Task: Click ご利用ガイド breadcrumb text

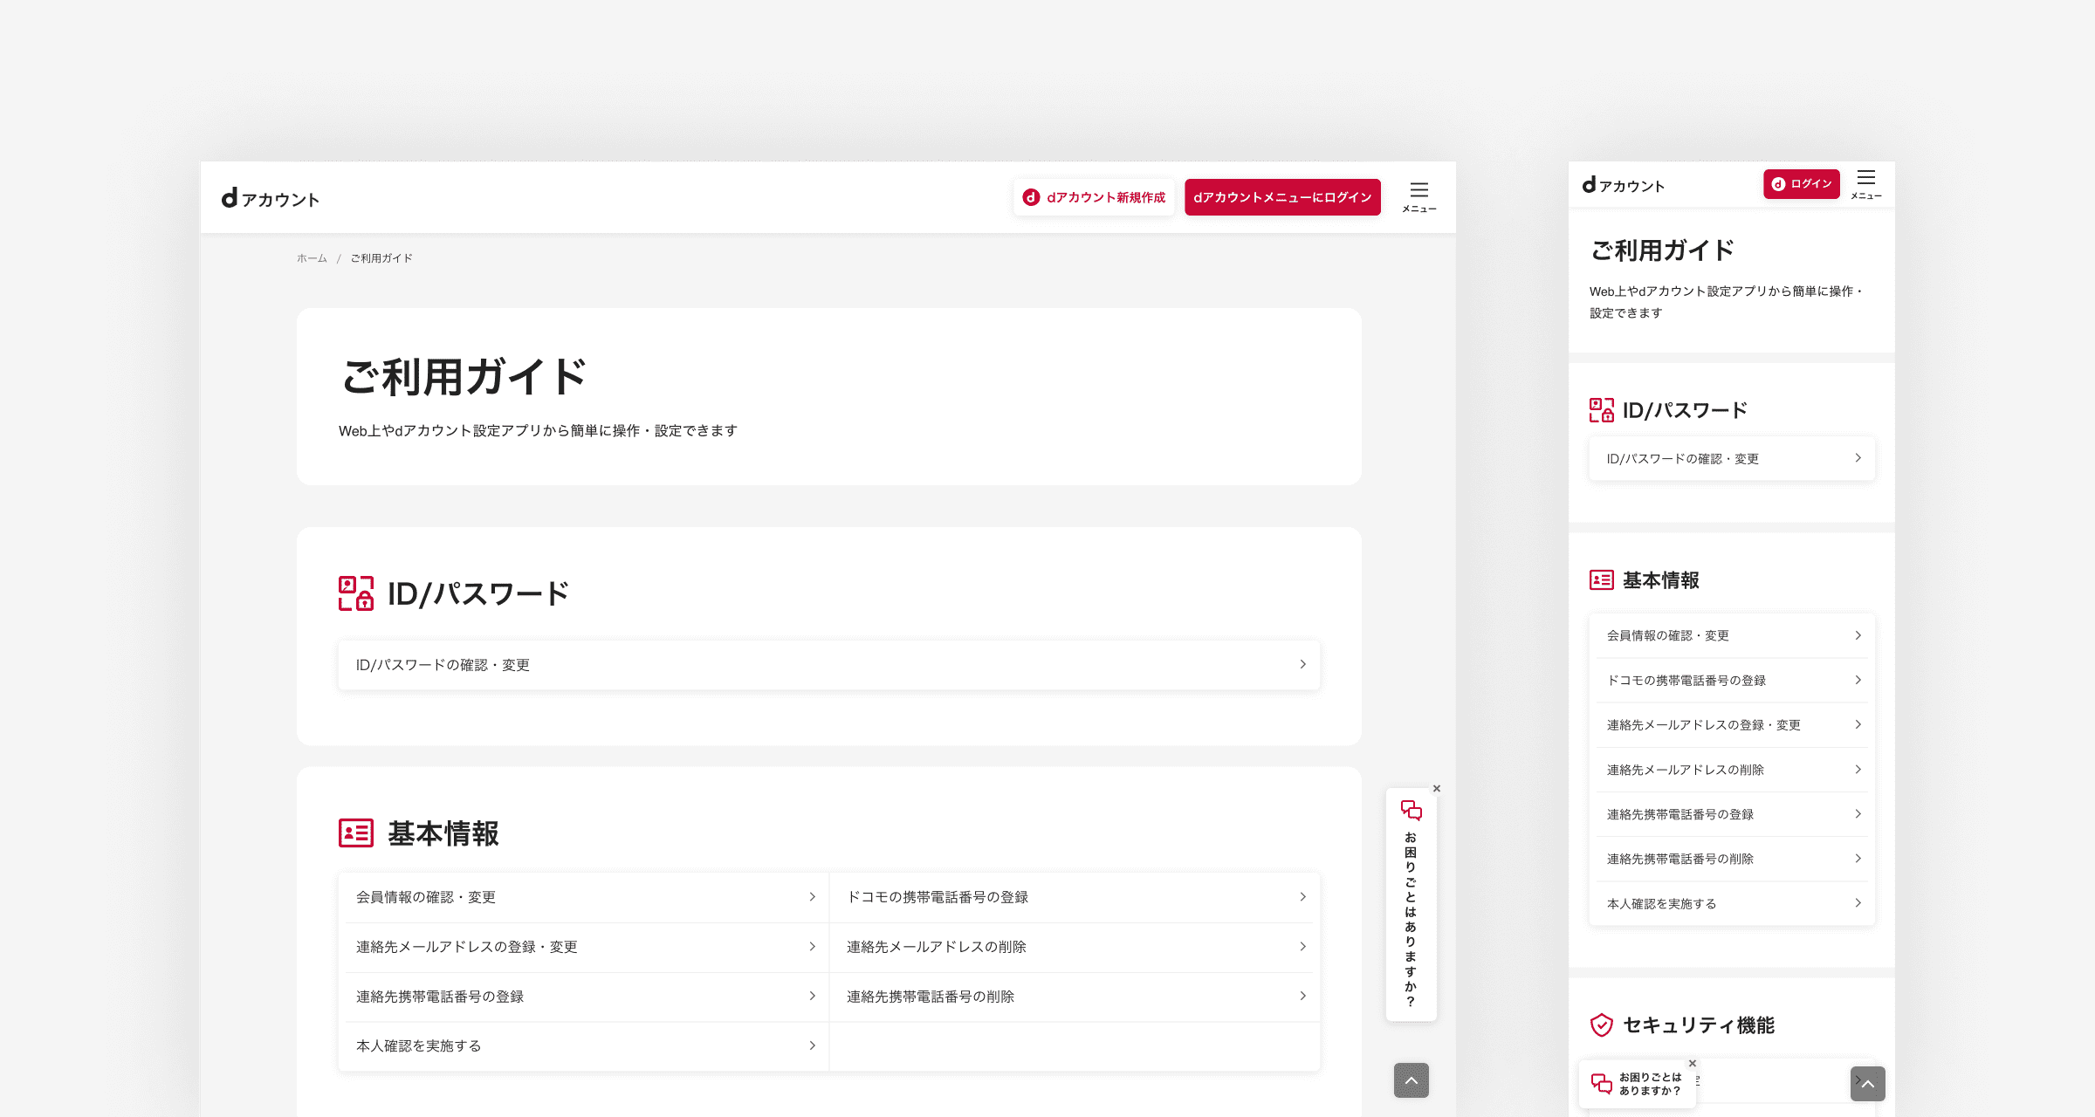Action: coord(381,258)
